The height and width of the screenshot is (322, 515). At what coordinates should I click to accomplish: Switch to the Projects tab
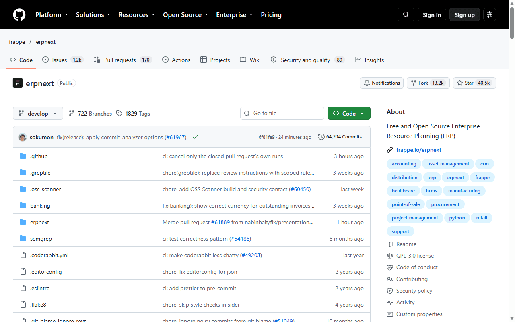[x=215, y=60]
